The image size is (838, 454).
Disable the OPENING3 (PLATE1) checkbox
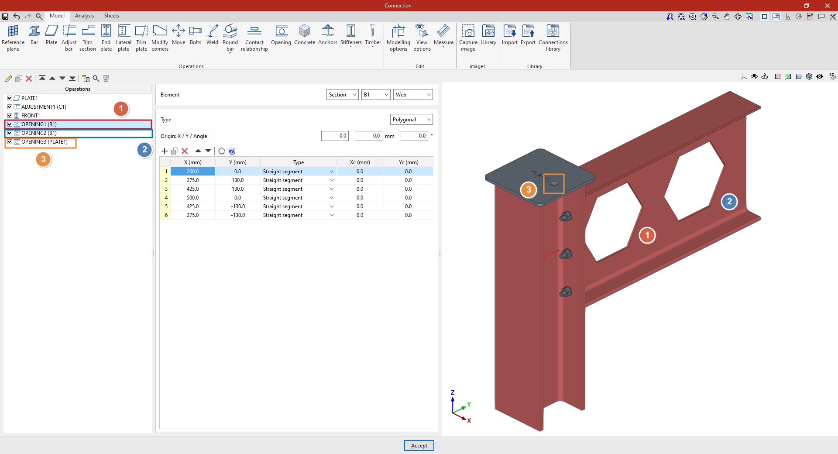[10, 142]
